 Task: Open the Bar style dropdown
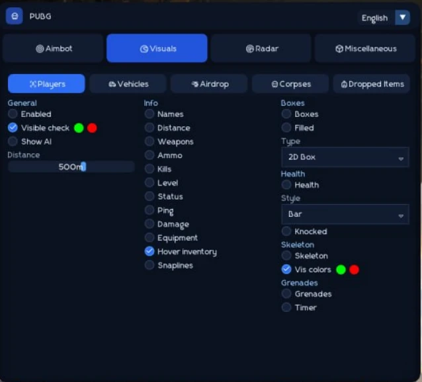[345, 214]
